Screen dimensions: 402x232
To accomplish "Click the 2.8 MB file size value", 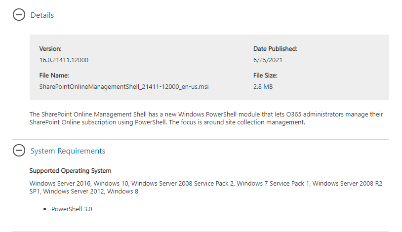I will click(263, 87).
